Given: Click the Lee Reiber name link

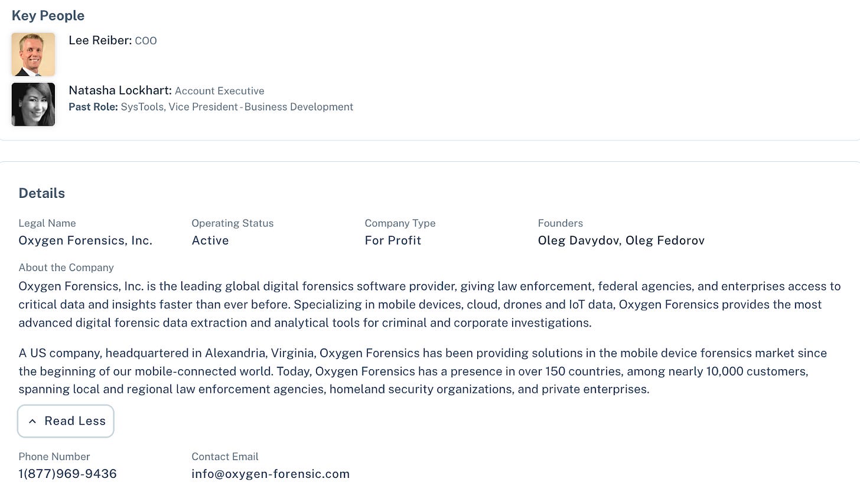Looking at the screenshot, I should (x=100, y=40).
